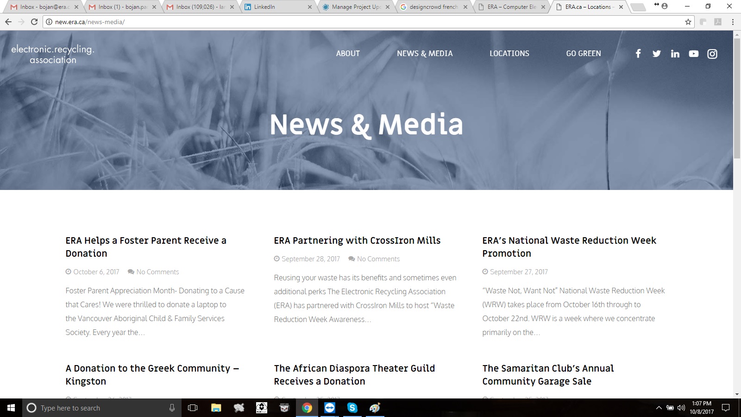741x417 pixels.
Task: Visit the LinkedIn icon in site header
Action: (x=675, y=54)
